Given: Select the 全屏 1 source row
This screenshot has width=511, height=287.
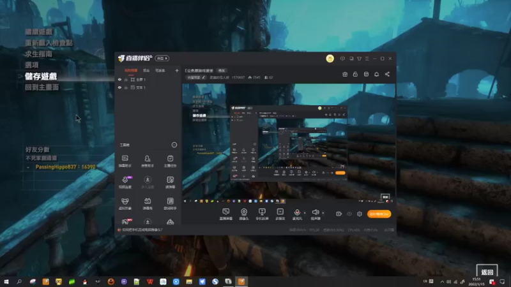Looking at the screenshot, I should tap(148, 79).
